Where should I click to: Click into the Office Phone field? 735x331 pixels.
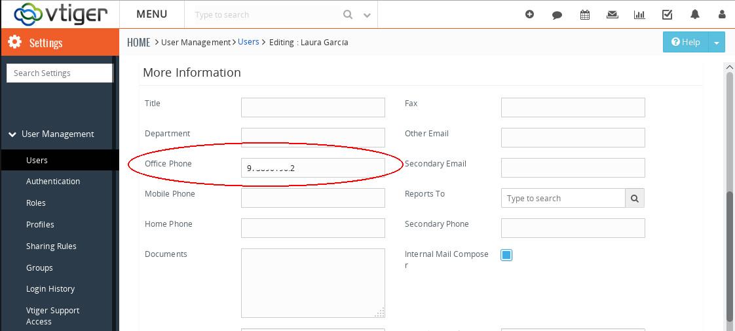(x=312, y=168)
